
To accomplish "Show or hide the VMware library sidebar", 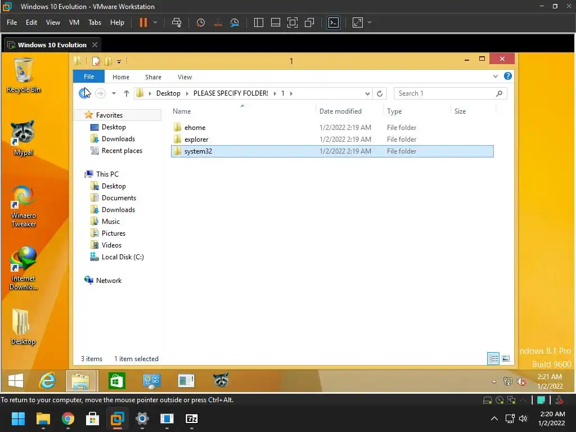I will [259, 22].
